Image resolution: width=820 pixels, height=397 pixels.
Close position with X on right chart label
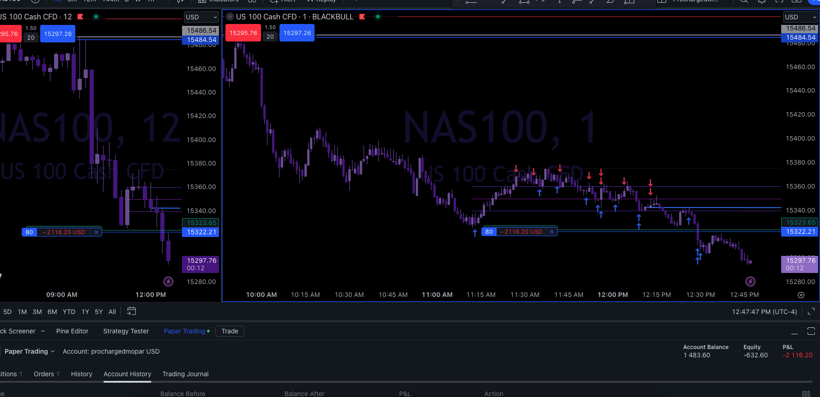[552, 232]
